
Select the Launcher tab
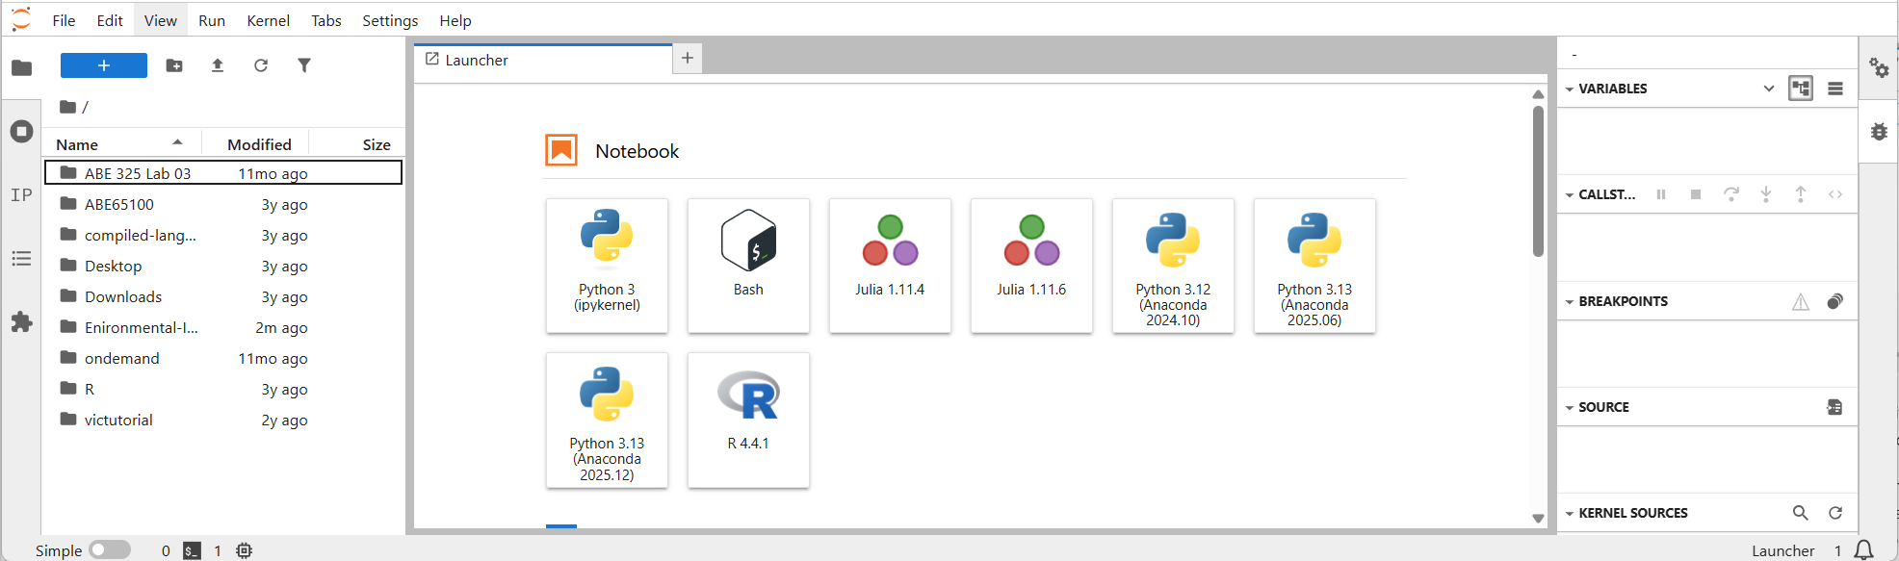click(x=543, y=60)
